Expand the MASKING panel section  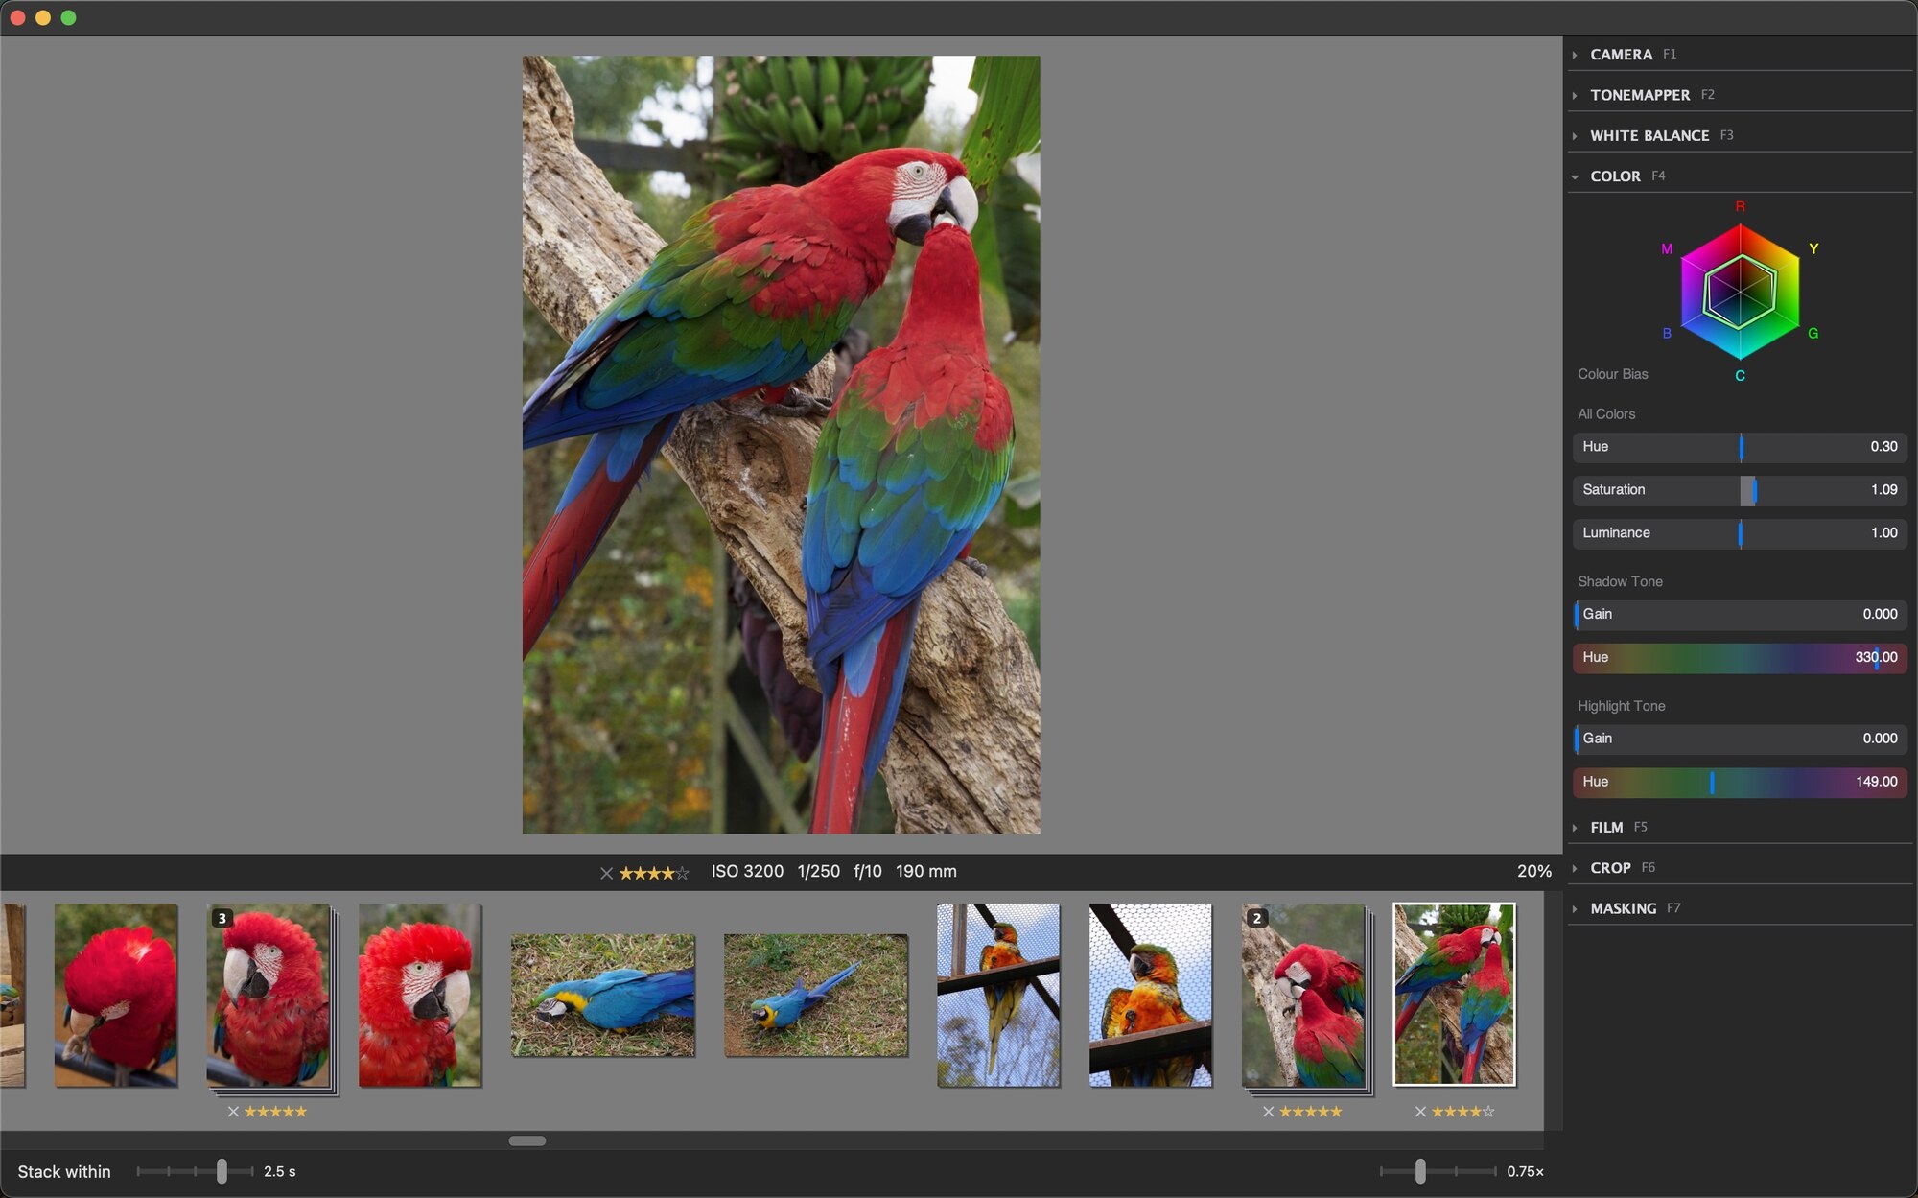tap(1623, 908)
